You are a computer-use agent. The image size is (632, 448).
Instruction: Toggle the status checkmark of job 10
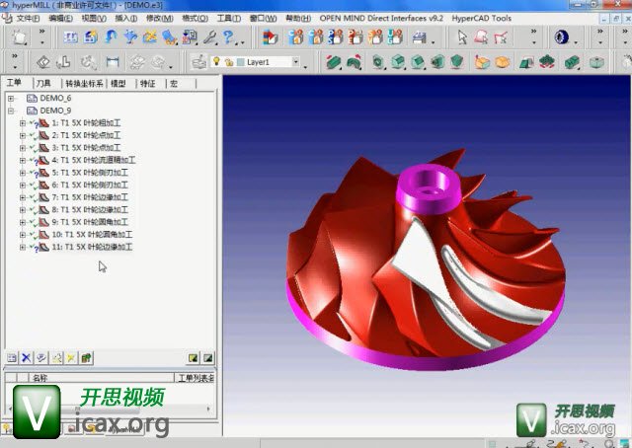[33, 235]
